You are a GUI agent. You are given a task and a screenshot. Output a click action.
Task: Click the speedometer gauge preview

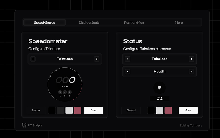point(65,85)
